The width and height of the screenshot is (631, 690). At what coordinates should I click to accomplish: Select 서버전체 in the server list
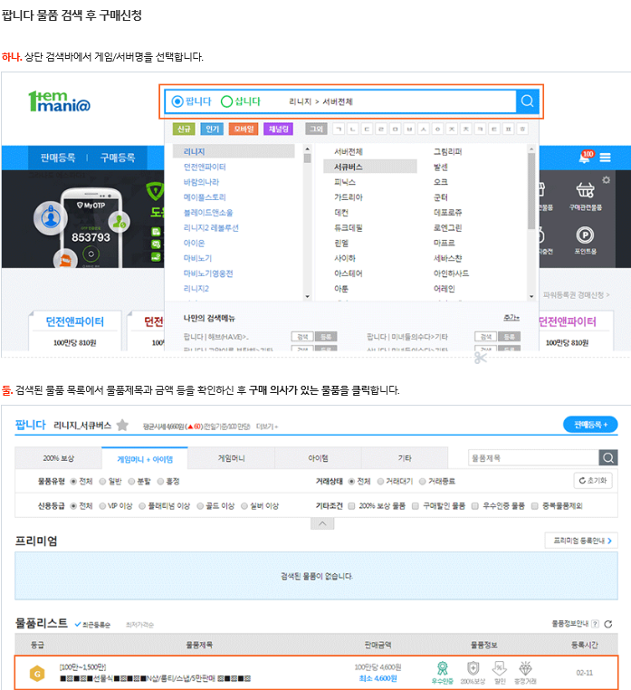point(348,152)
